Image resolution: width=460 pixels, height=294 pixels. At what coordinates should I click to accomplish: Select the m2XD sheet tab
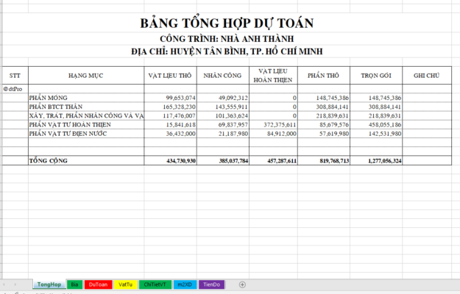185,284
